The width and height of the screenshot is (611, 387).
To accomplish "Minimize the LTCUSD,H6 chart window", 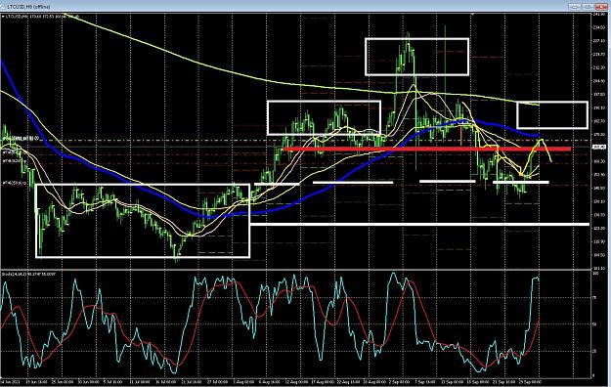I will (575, 7).
